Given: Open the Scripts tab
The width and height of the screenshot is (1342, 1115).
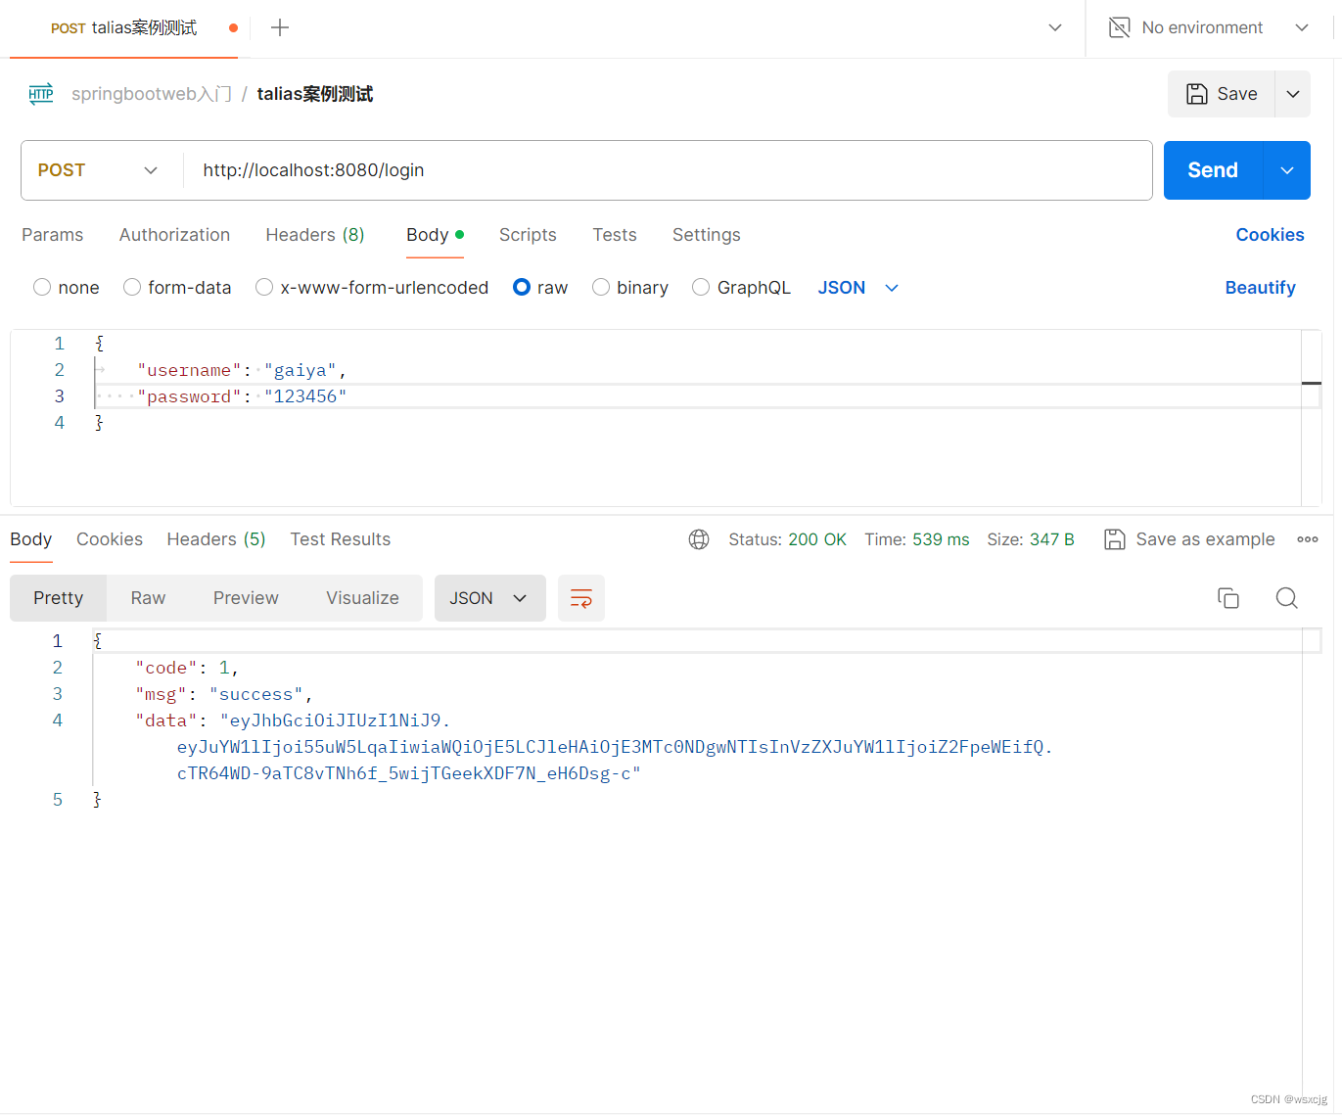Looking at the screenshot, I should [x=528, y=235].
